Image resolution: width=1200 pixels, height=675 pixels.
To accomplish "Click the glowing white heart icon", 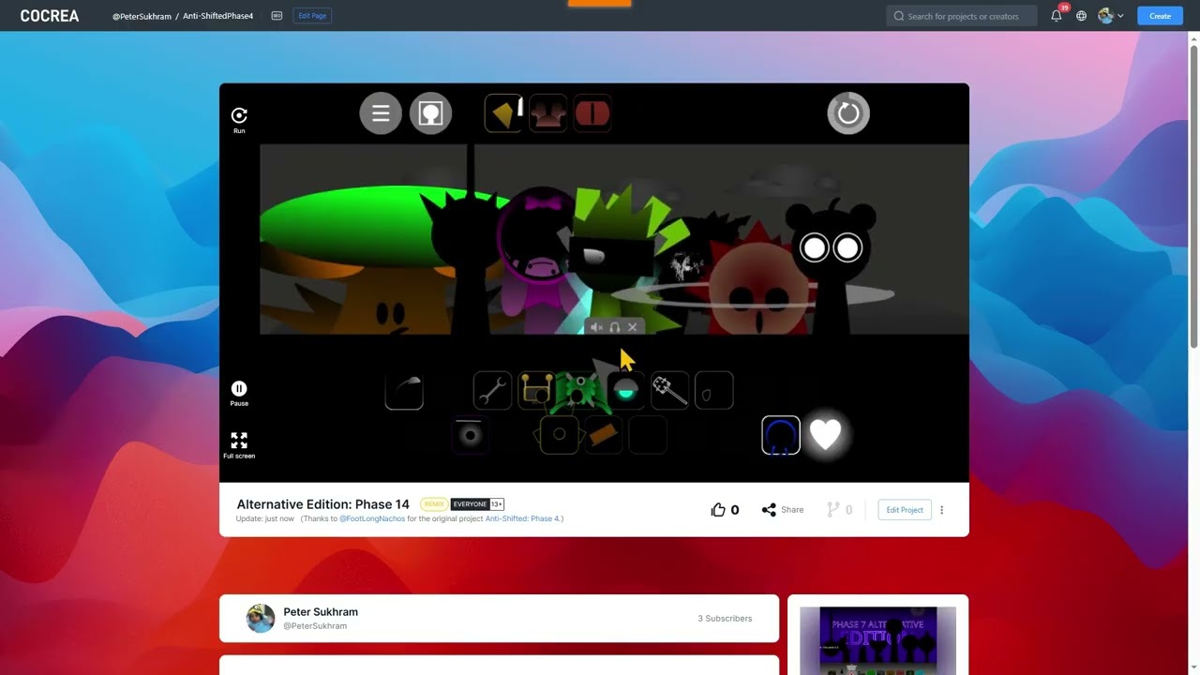I will point(825,434).
